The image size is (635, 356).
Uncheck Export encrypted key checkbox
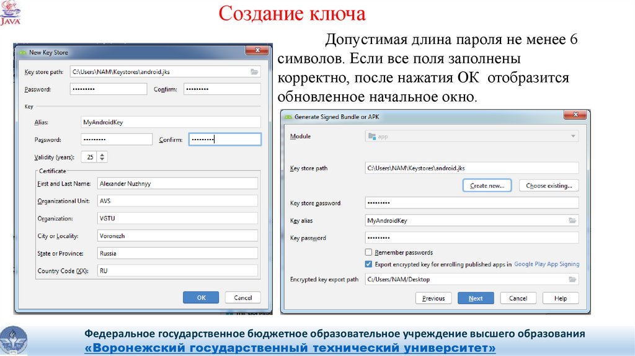(368, 264)
